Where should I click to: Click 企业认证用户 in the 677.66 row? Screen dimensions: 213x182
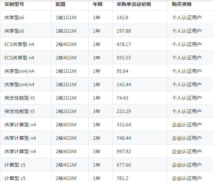[187, 165]
